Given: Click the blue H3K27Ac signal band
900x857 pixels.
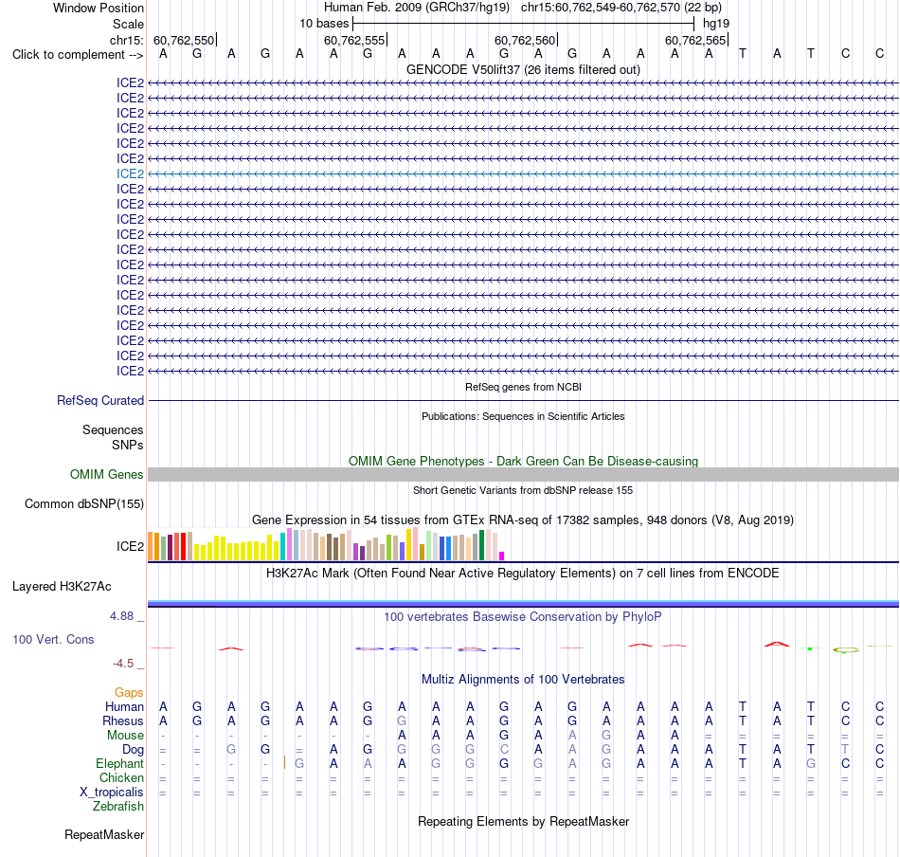Looking at the screenshot, I should 523,604.
